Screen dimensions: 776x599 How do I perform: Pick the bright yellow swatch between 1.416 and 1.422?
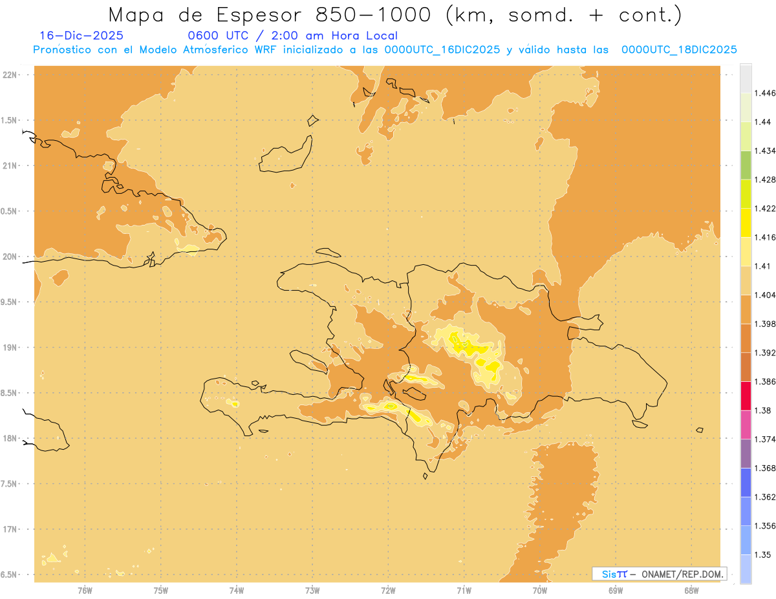tap(746, 222)
